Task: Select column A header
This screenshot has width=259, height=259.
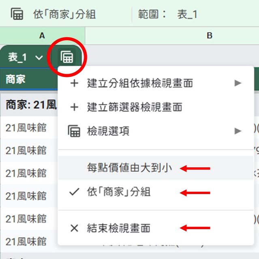Action: [x=42, y=36]
